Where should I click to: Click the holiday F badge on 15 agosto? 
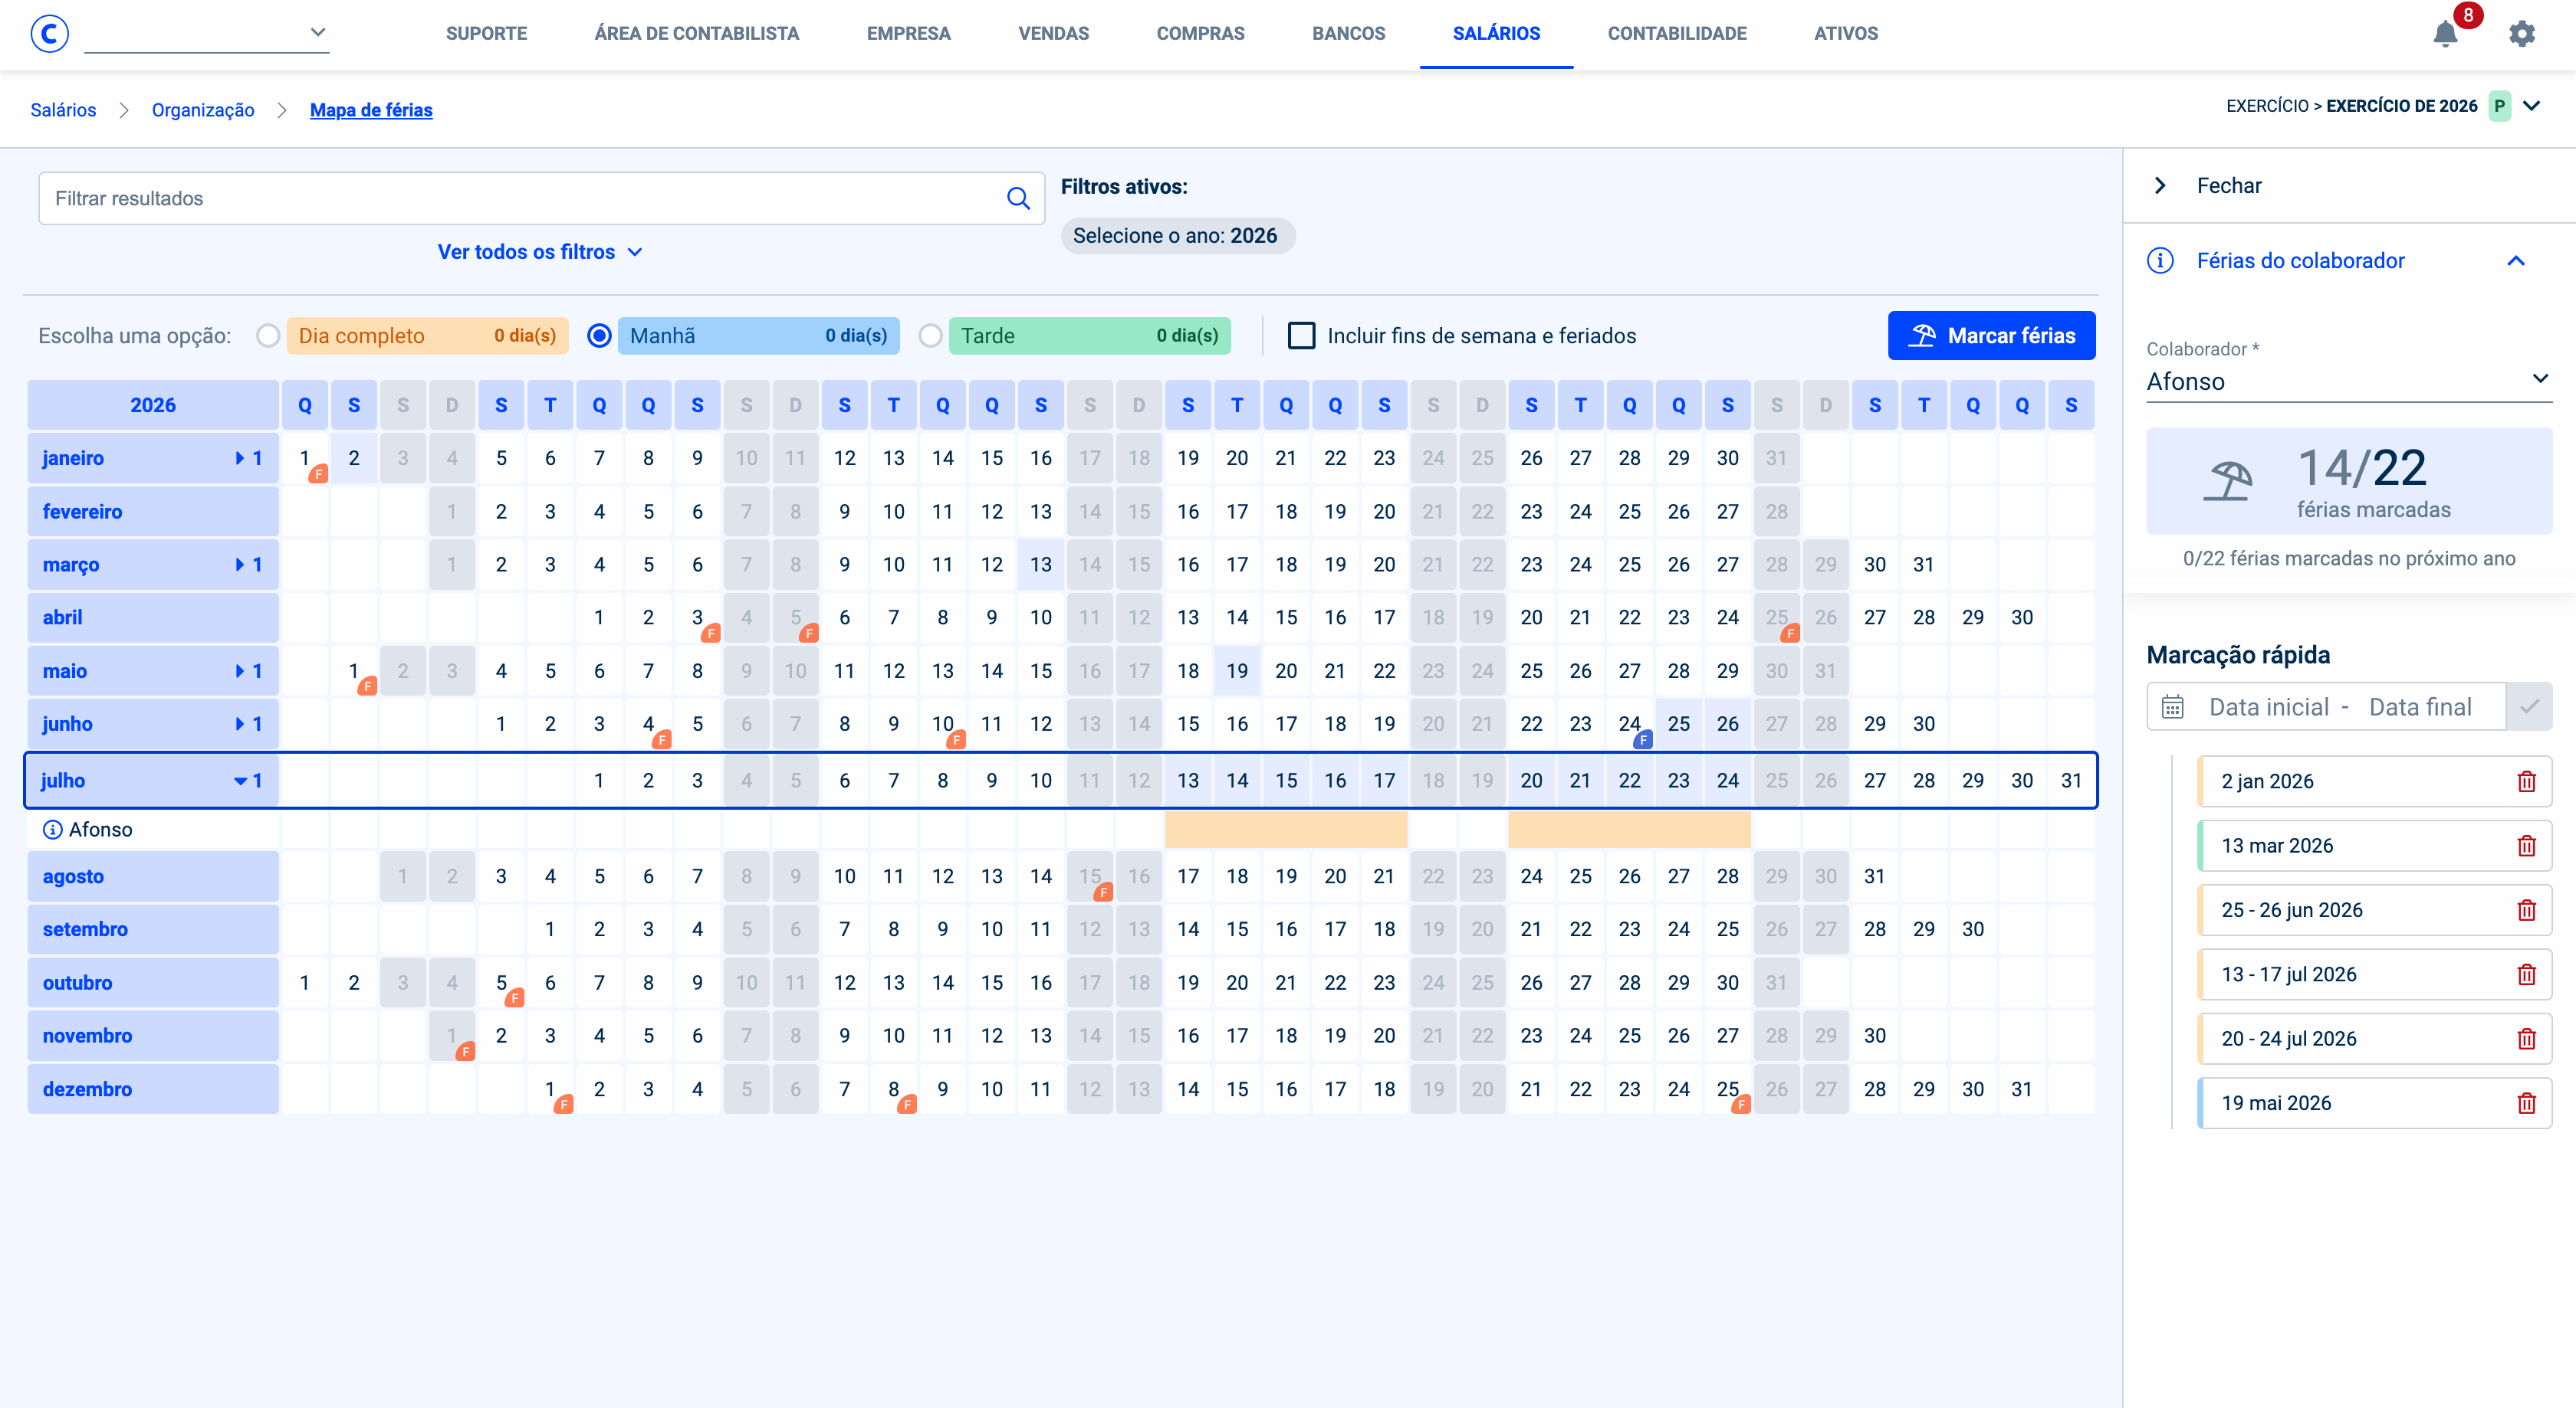click(1103, 892)
